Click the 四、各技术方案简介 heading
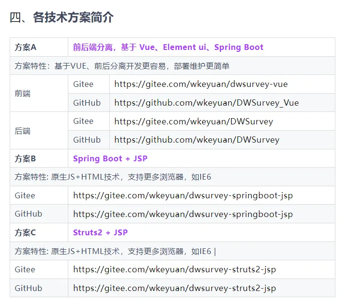345x303 pixels. pyautogui.click(x=62, y=18)
